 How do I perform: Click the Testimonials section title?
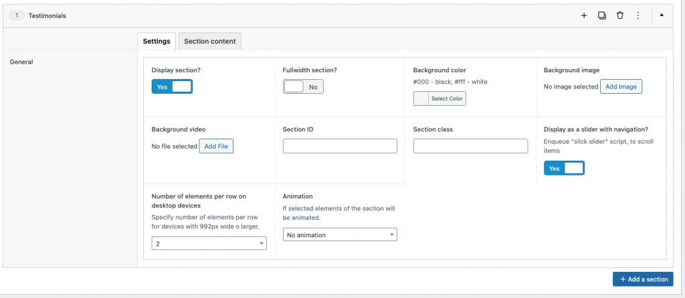coord(47,15)
